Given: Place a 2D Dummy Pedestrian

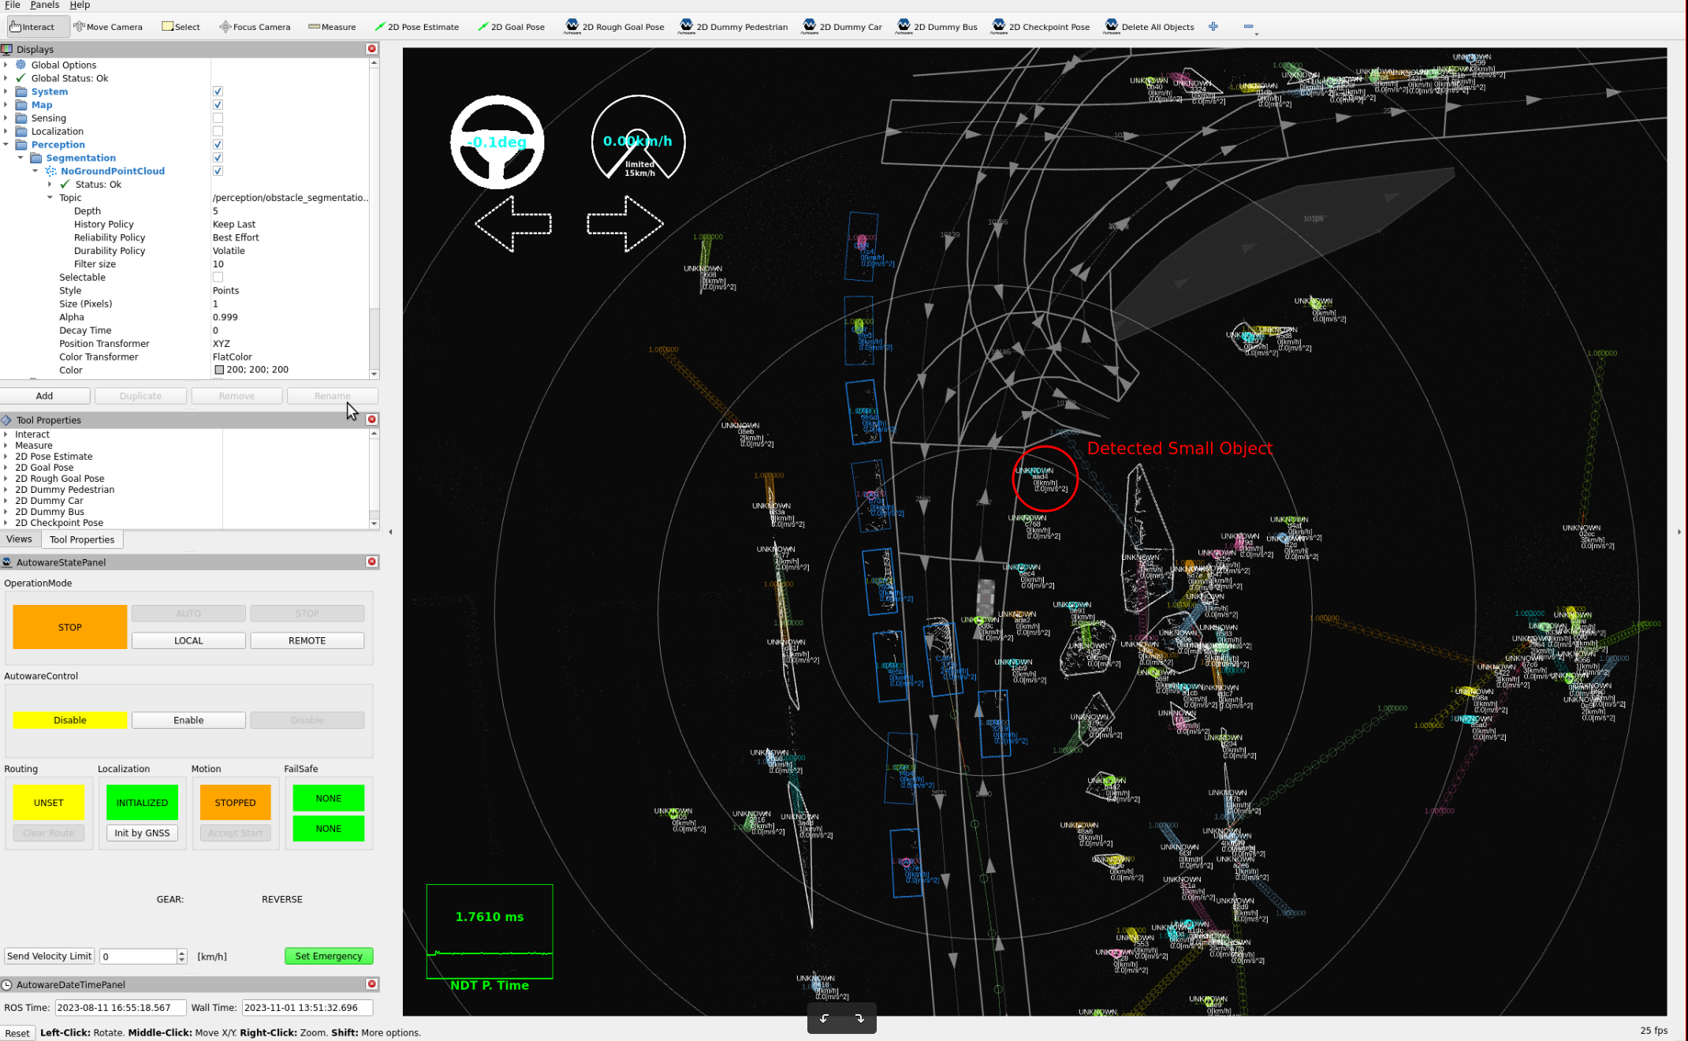Looking at the screenshot, I should pyautogui.click(x=732, y=26).
